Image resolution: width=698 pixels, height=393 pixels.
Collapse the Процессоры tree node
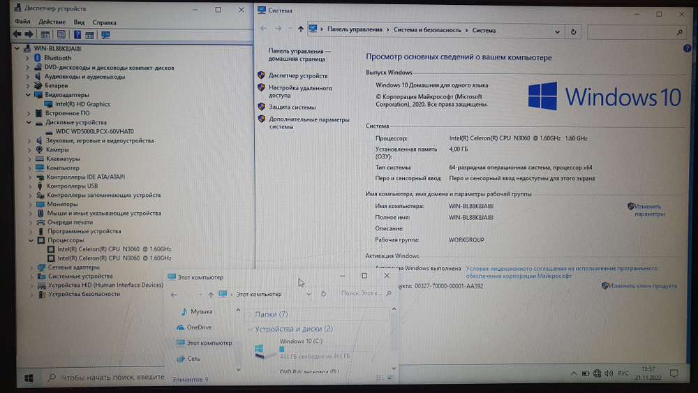click(31, 240)
